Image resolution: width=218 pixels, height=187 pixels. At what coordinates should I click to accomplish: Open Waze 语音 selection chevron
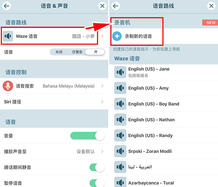pos(102,36)
